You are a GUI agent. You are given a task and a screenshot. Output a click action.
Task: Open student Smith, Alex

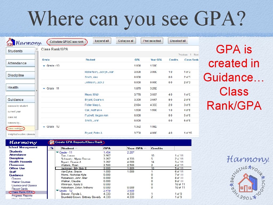pos(91,77)
